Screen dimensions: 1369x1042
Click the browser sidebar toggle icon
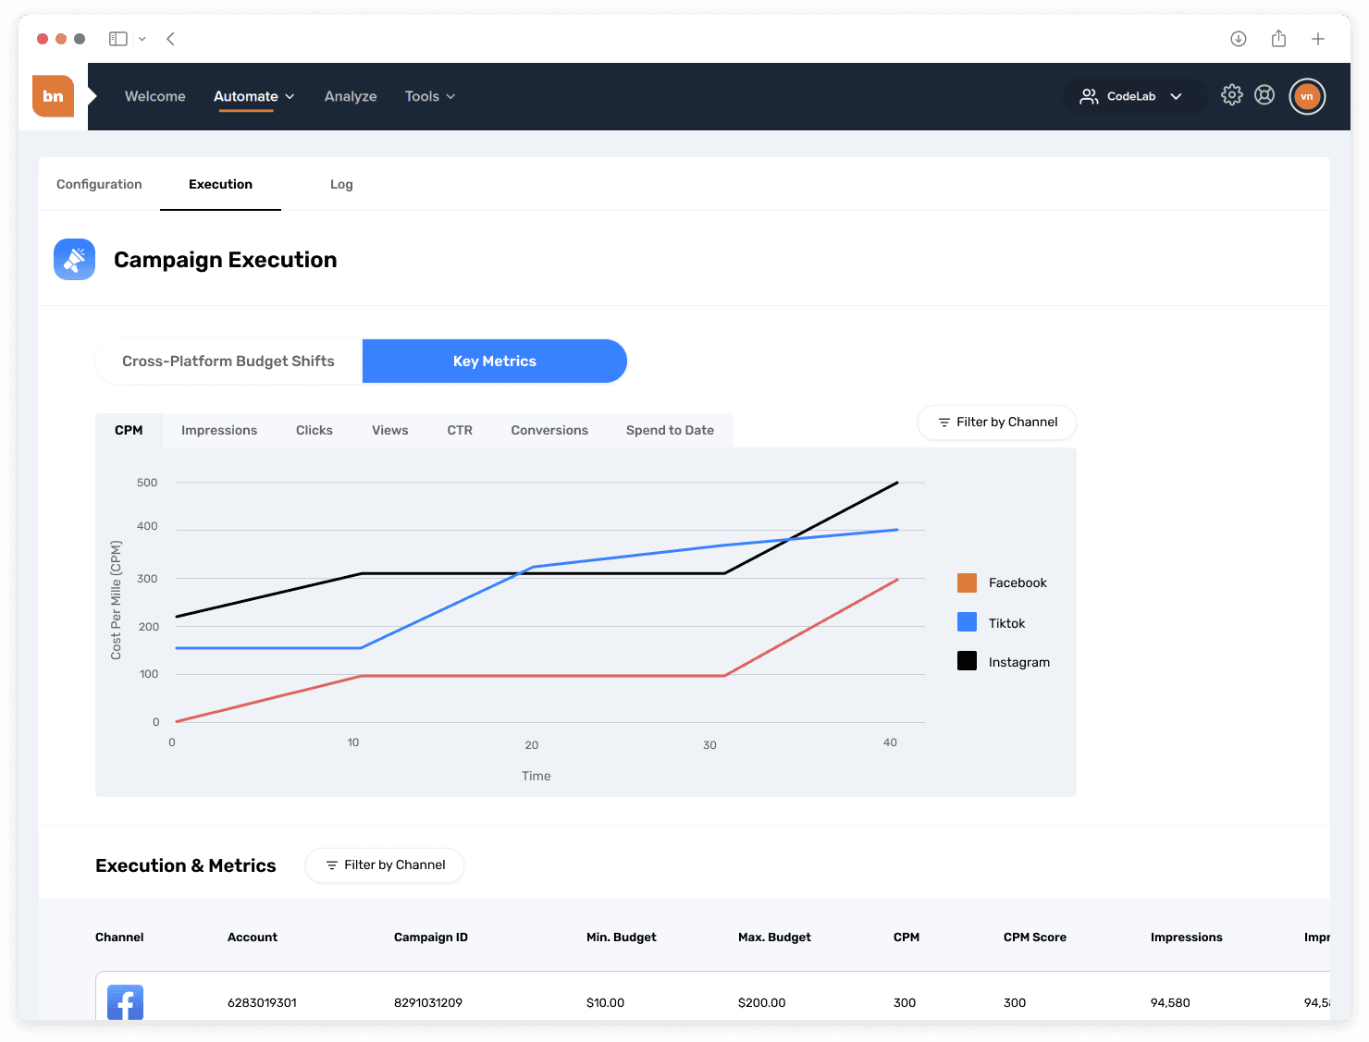(118, 39)
